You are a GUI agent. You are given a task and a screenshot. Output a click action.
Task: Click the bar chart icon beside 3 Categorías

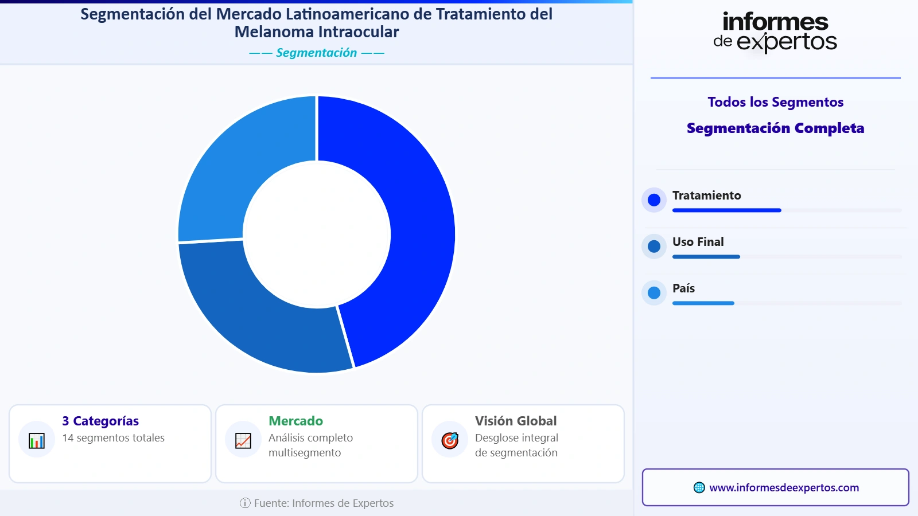click(37, 440)
